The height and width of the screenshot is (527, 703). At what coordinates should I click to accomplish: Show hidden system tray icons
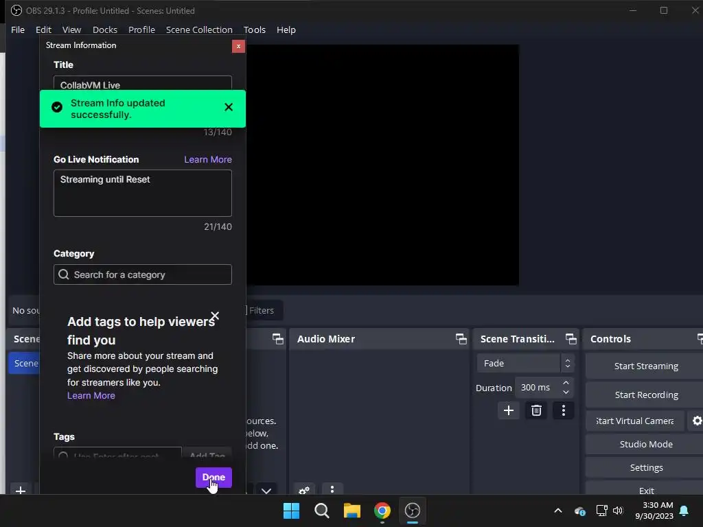coord(558,511)
